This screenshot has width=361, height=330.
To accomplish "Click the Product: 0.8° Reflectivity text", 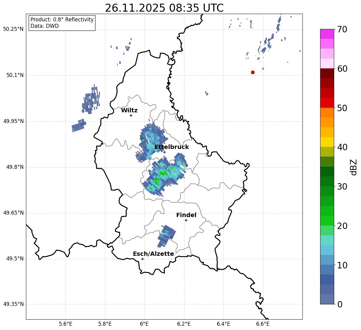I will click(x=62, y=20).
